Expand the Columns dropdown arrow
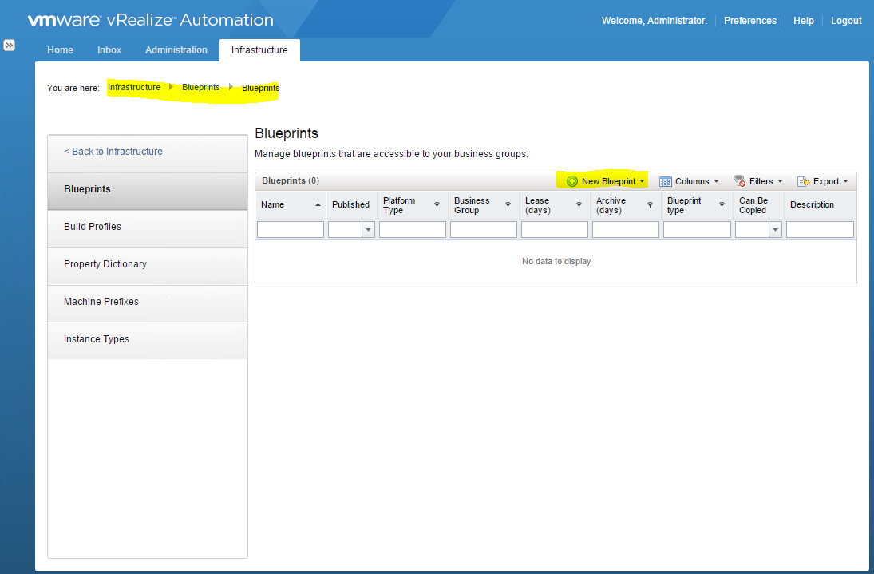 click(716, 181)
